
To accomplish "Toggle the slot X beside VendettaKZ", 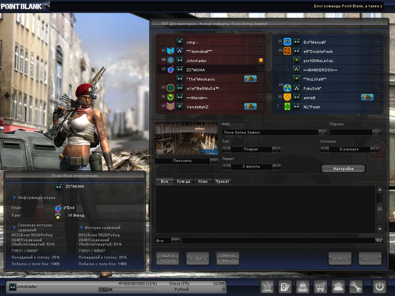I will 261,107.
